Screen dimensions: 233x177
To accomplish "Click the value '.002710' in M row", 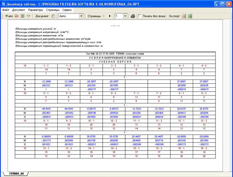I will click(159, 140).
